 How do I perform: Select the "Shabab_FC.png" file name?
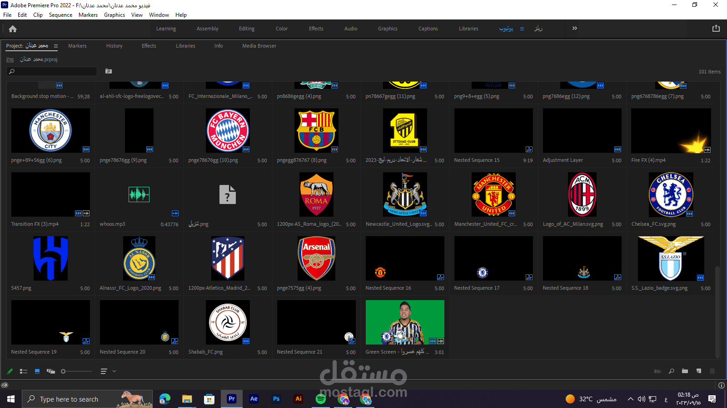point(205,352)
